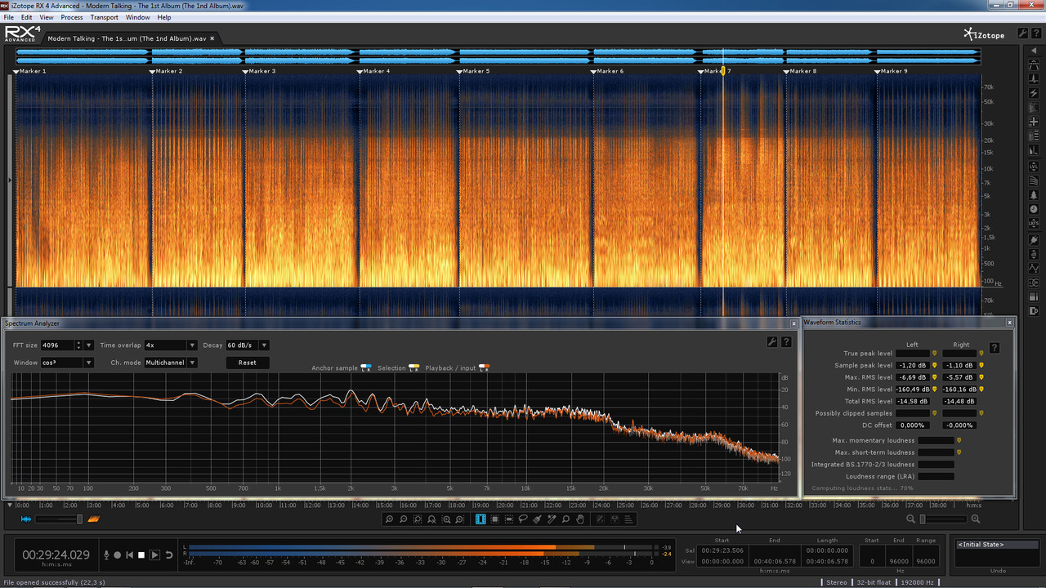
Task: Jump to sample peak location on right channel
Action: (x=981, y=365)
